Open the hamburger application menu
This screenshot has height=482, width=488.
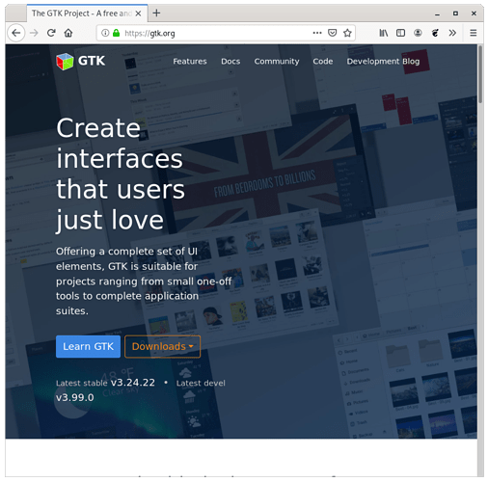pos(473,33)
